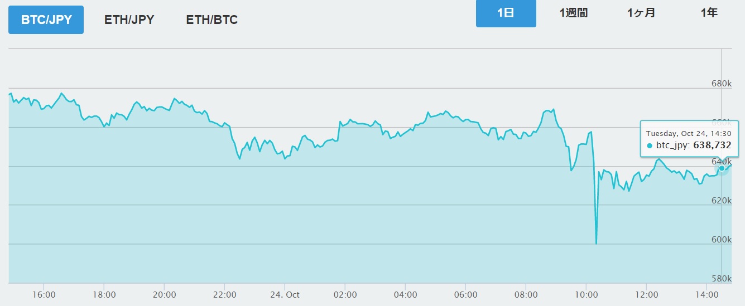Image resolution: width=745 pixels, height=306 pixels.
Task: Click the 680k price axis label
Action: pos(721,84)
